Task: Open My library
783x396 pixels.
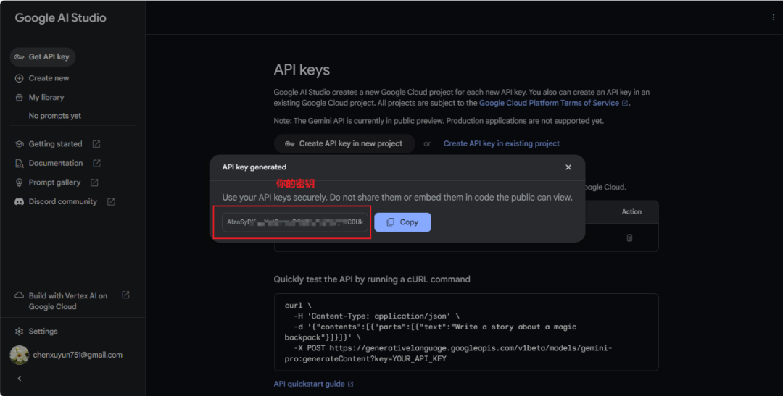Action: 46,97
